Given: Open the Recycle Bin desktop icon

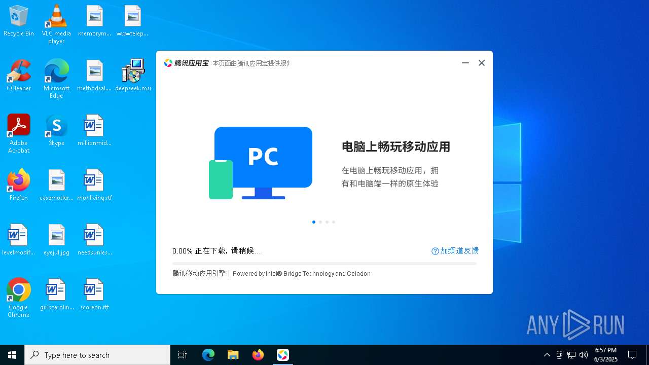Looking at the screenshot, I should 19,21.
